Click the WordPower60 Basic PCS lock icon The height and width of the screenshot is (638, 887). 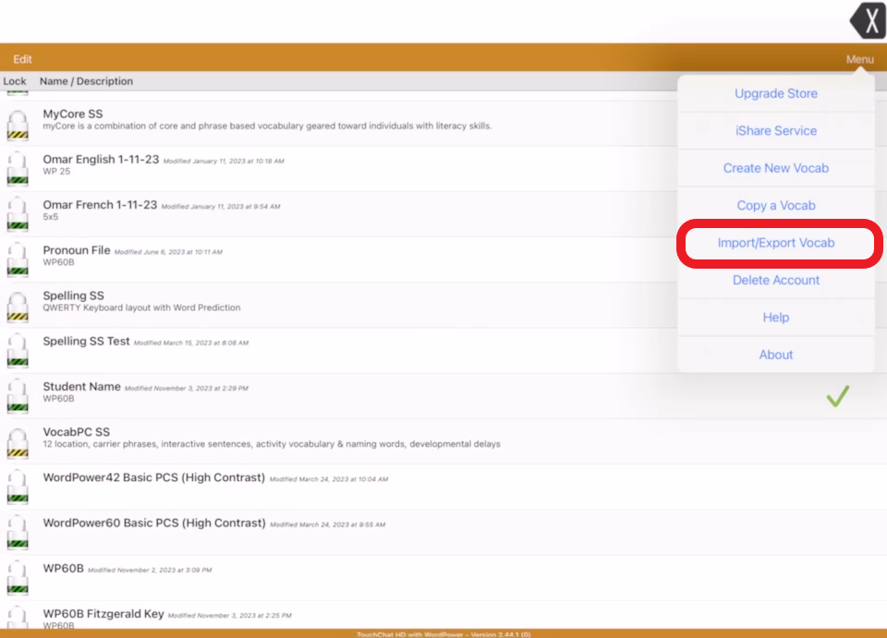point(18,533)
